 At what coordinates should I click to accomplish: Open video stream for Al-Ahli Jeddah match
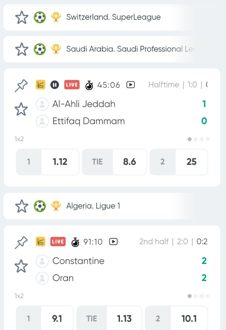point(131,85)
